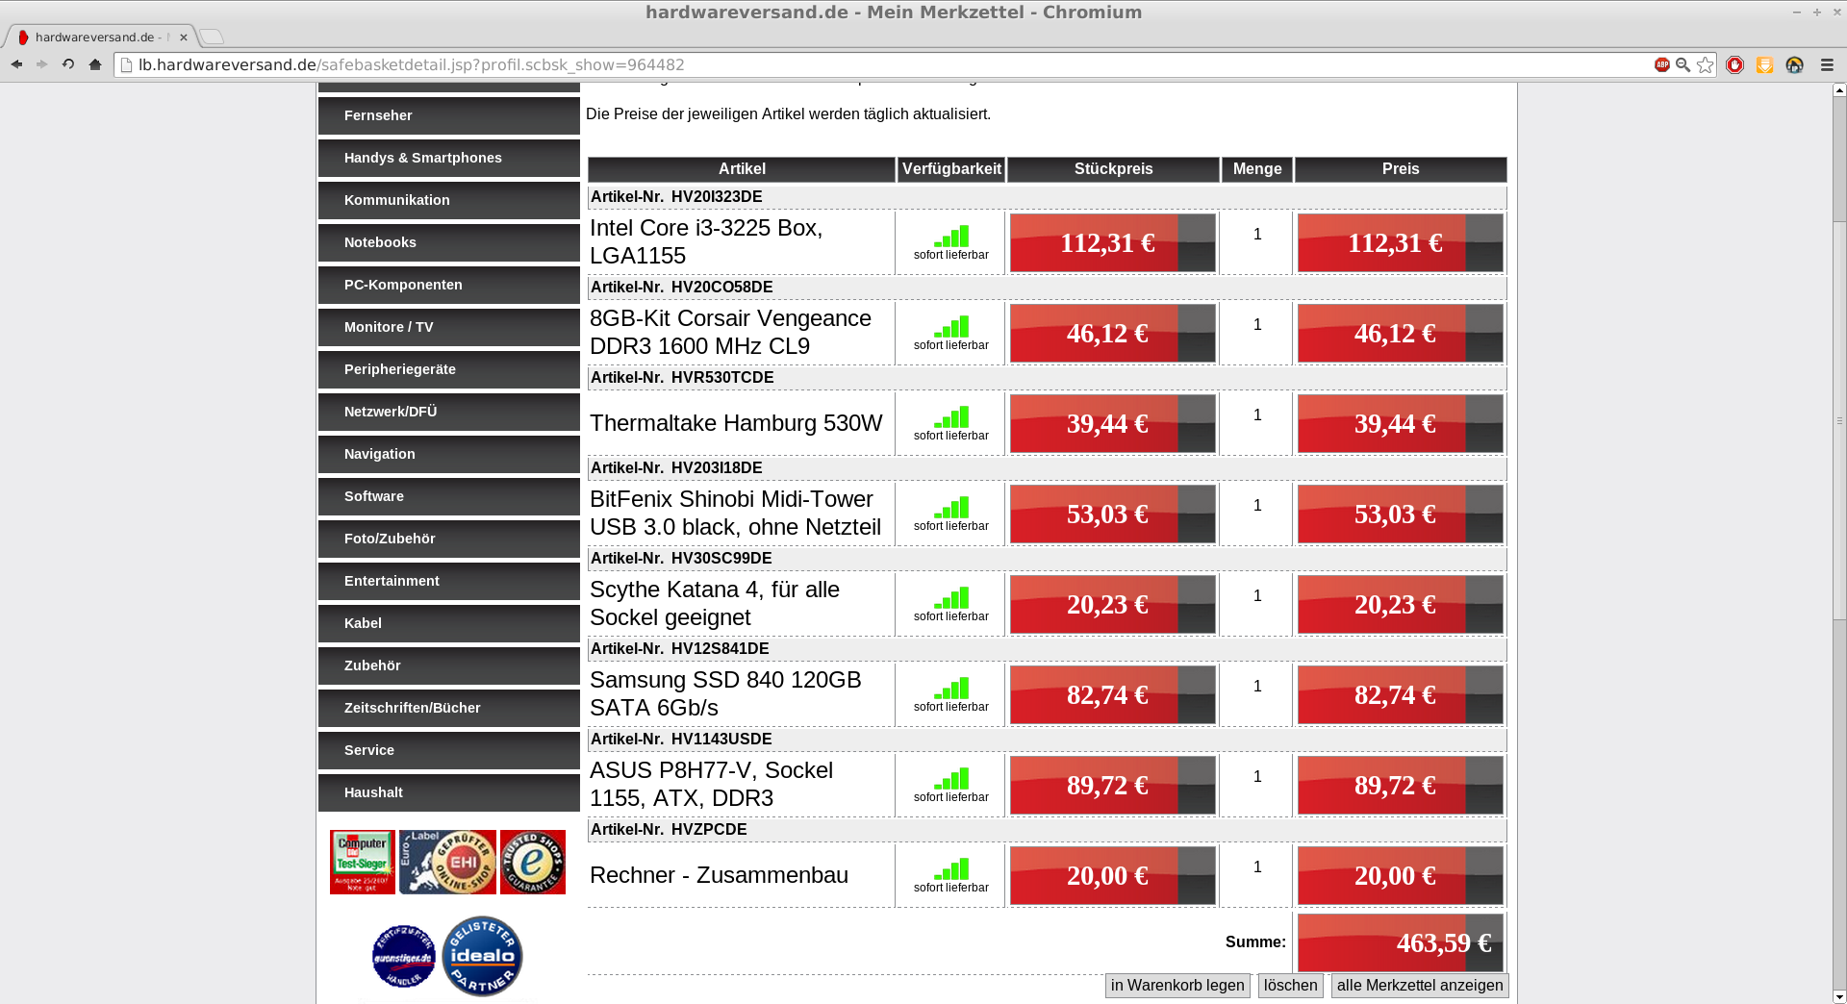Image resolution: width=1847 pixels, height=1004 pixels.
Task: Open the Netzwerk/DFÜ category
Action: pyautogui.click(x=449, y=412)
